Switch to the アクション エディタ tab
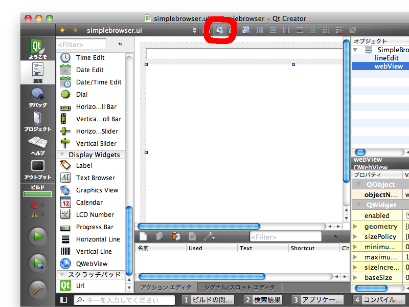Screen dimensions: 409x307 coord(166,287)
